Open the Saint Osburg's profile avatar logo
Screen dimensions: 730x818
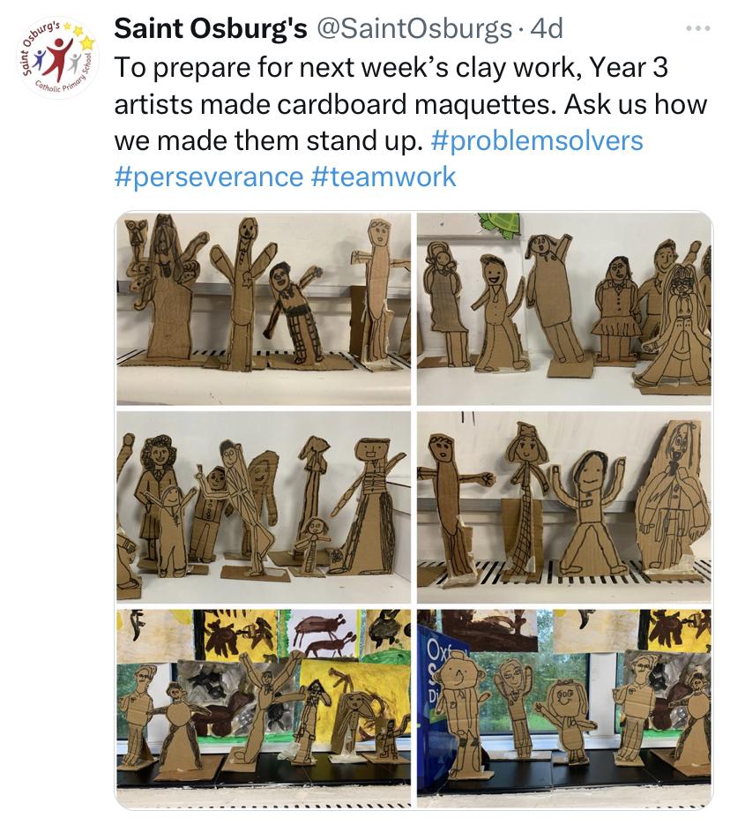pyautogui.click(x=59, y=59)
